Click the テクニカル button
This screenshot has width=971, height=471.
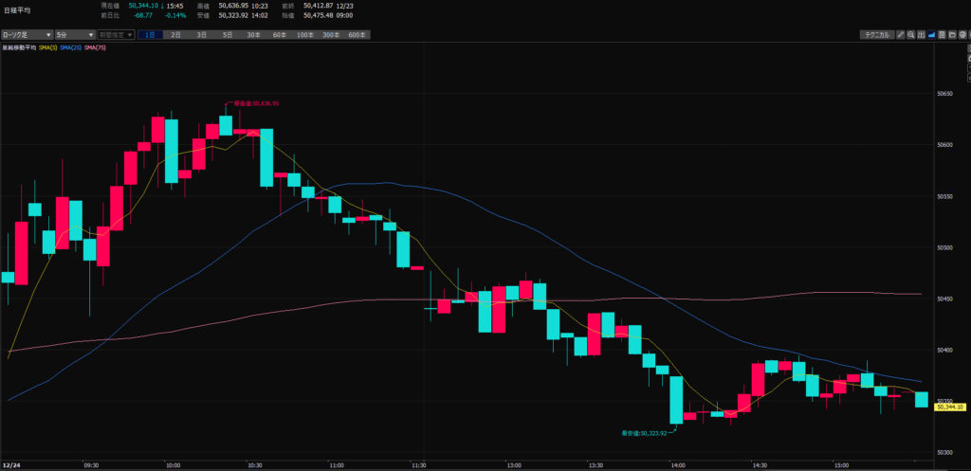click(874, 35)
